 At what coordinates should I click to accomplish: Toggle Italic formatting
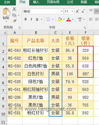31,19
